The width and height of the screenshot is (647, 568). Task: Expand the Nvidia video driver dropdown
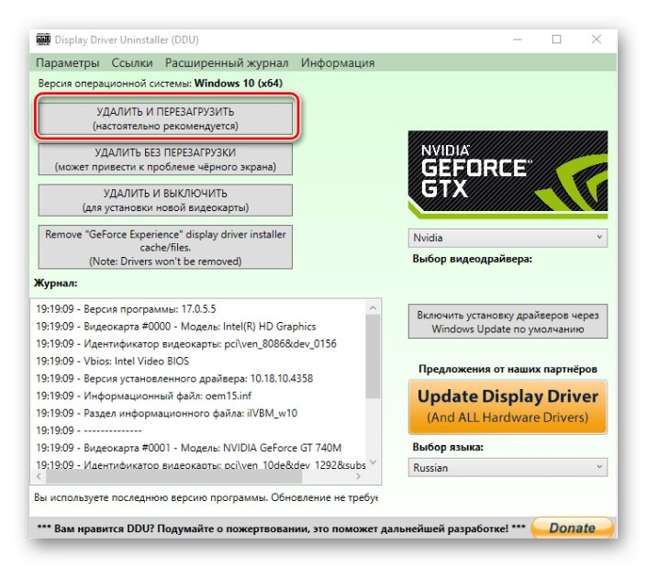(508, 238)
